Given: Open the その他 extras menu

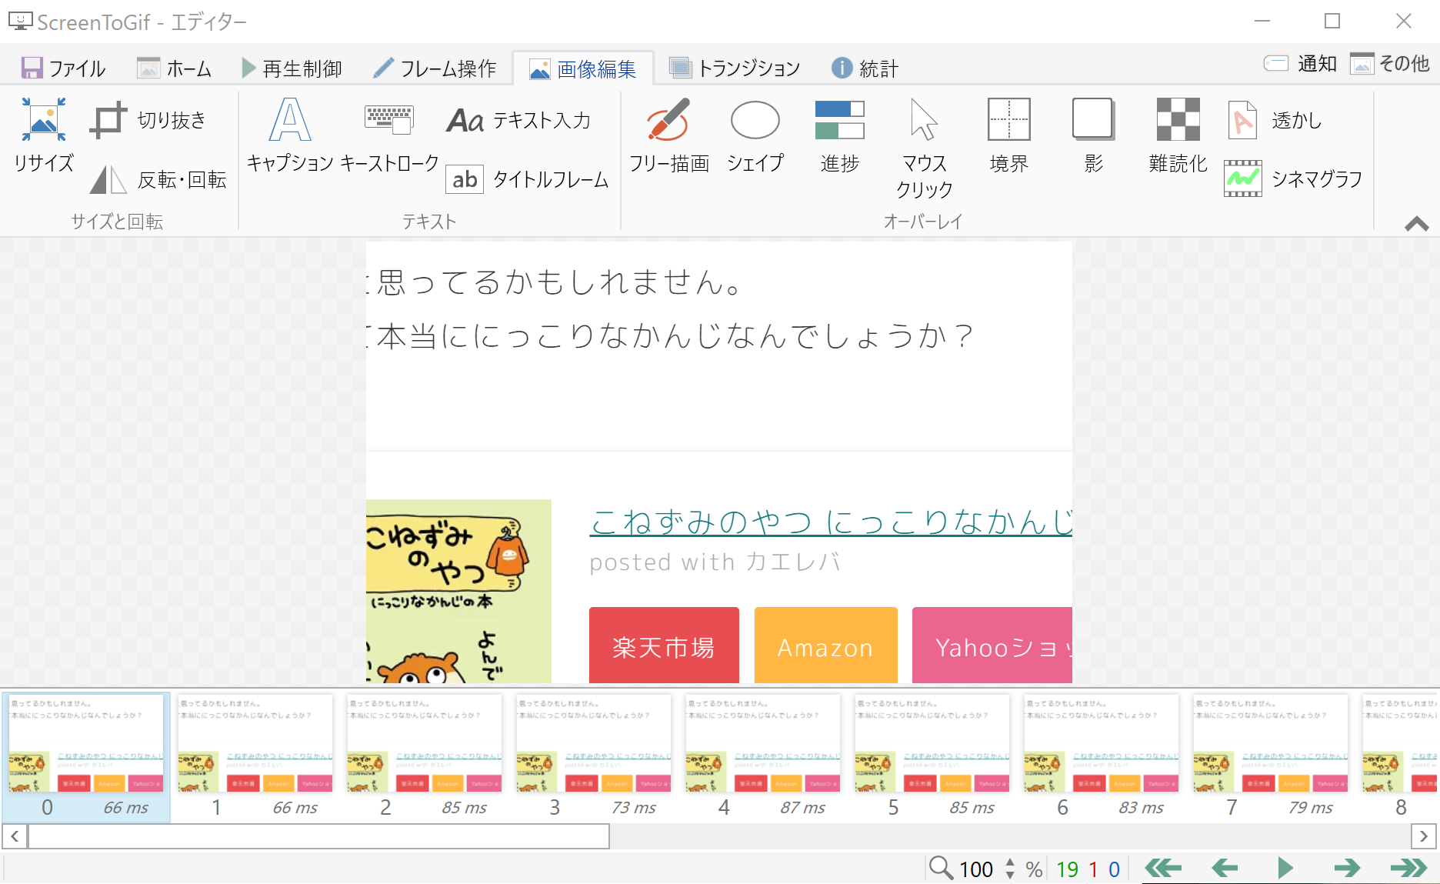Looking at the screenshot, I should (x=1389, y=63).
